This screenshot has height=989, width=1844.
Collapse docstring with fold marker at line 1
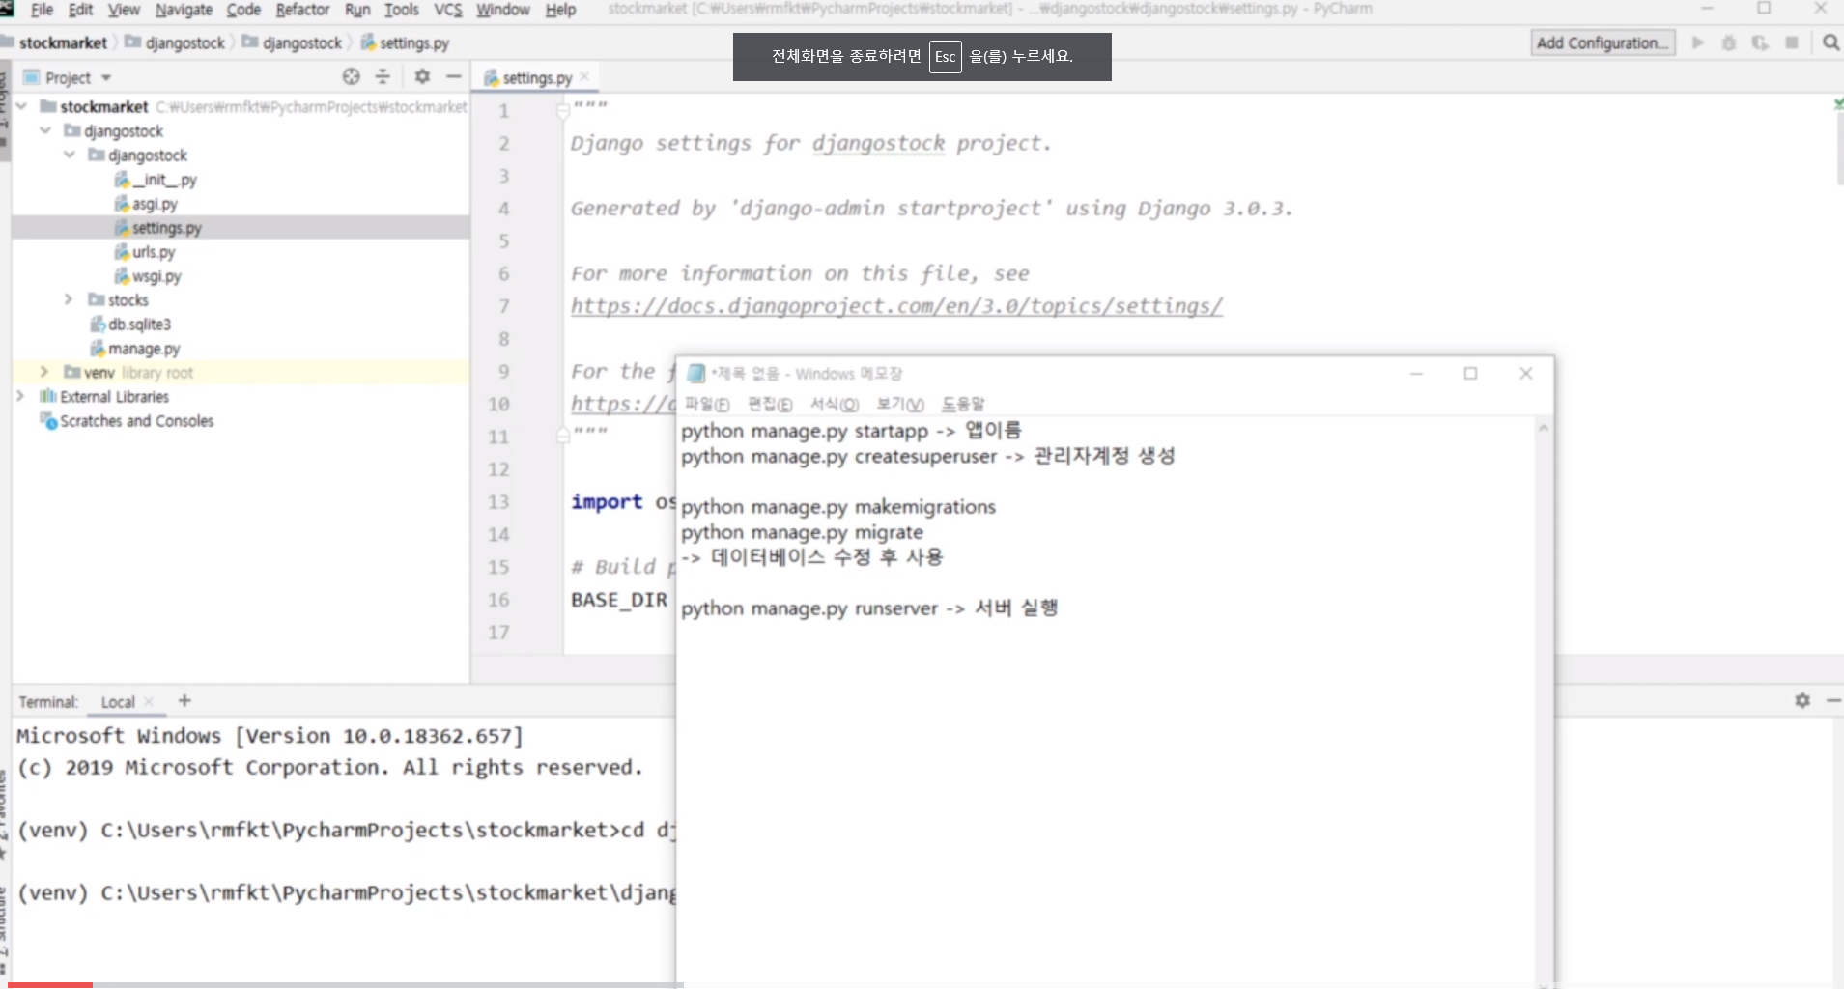point(563,111)
